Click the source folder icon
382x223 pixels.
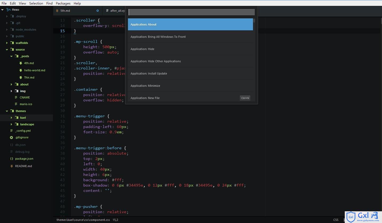tap(12, 49)
